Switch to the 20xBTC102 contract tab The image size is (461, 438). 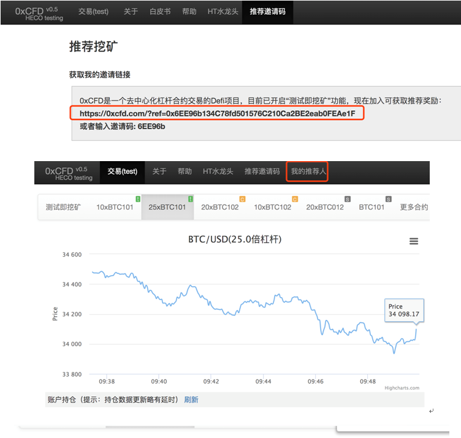coord(219,207)
